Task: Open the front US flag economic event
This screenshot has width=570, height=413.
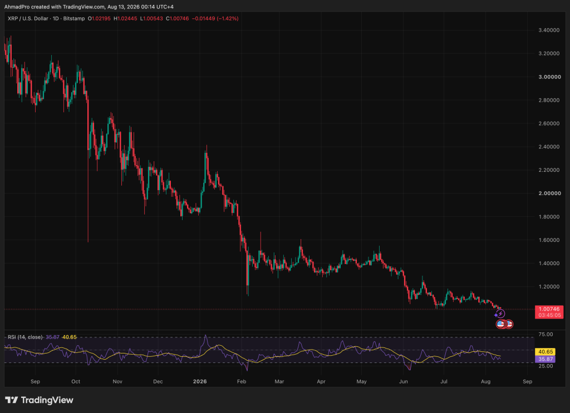Action: click(x=500, y=324)
